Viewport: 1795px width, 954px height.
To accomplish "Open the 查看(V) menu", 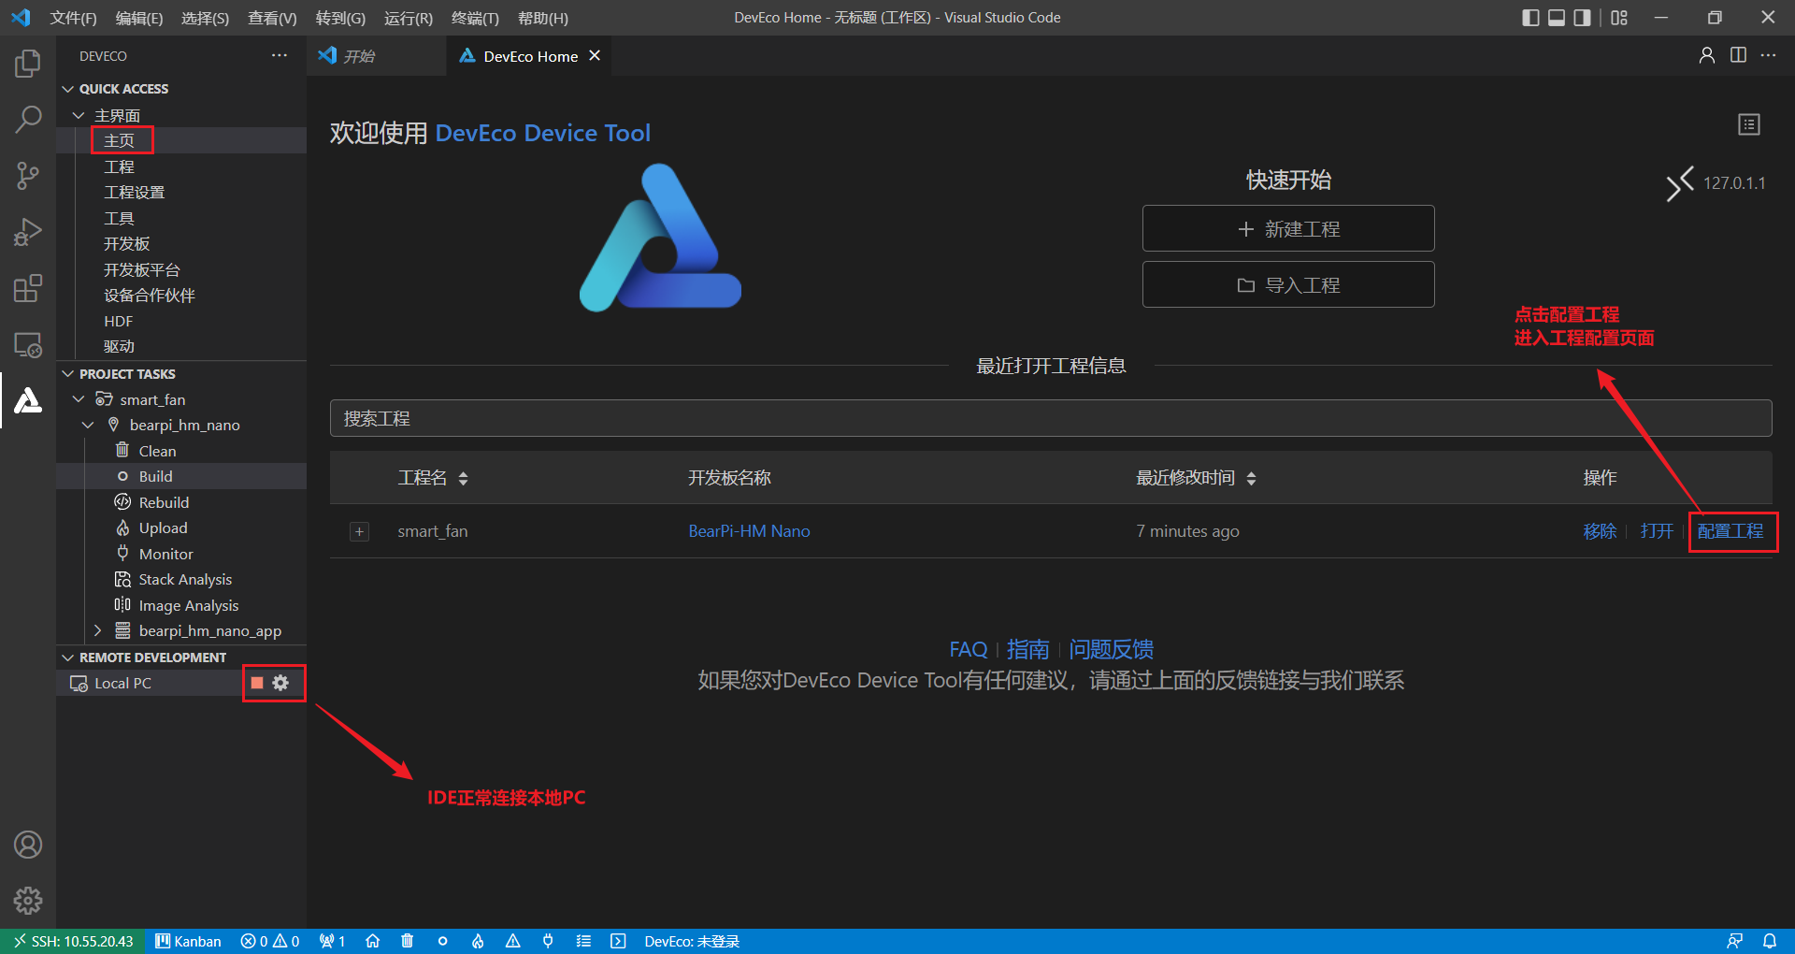I will 272,18.
